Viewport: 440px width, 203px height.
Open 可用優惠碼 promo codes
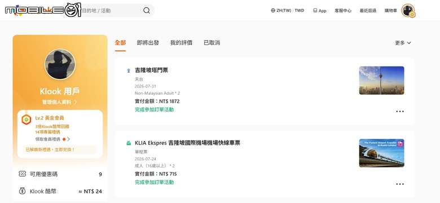[x=60, y=174]
